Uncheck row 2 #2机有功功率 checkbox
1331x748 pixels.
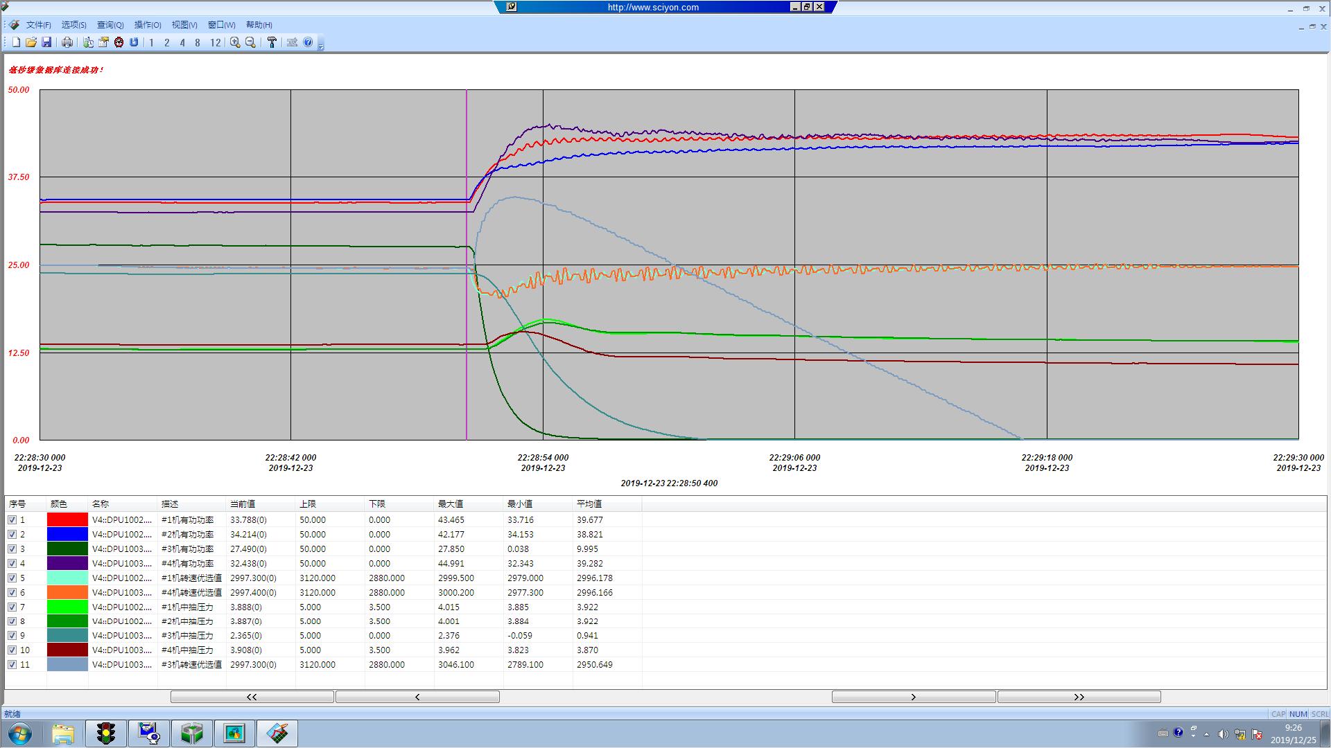coord(12,534)
